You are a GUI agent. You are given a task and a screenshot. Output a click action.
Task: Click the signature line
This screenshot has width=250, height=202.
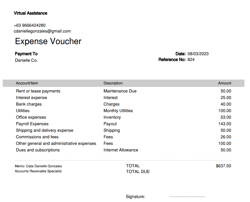(x=187, y=197)
